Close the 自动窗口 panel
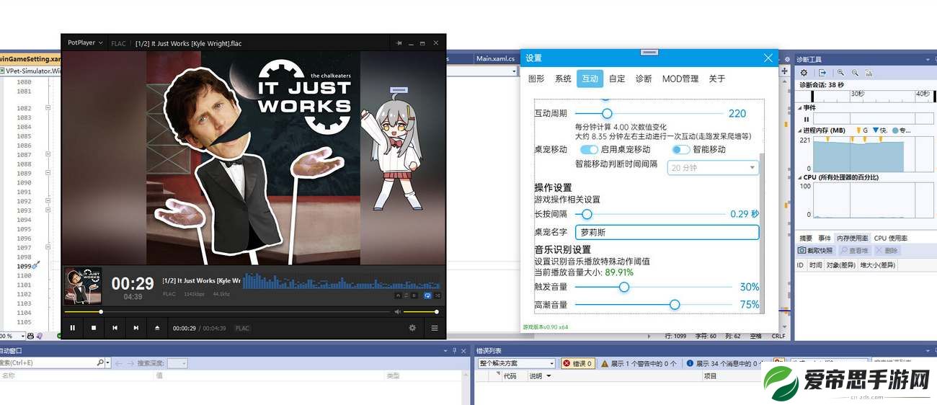The image size is (937, 405). tap(464, 350)
